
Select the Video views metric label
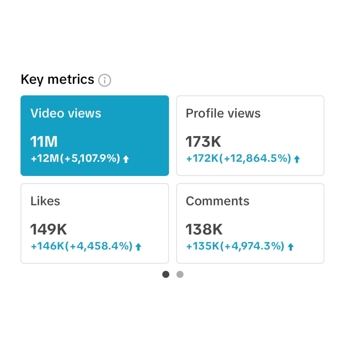[x=66, y=113]
